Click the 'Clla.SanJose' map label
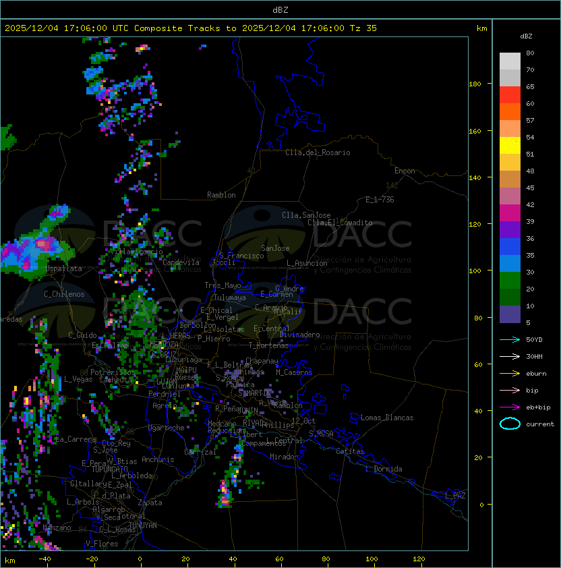Screen dimensions: 561x568 pyautogui.click(x=306, y=215)
